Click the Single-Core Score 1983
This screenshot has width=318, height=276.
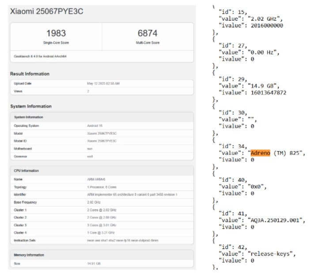[56, 34]
